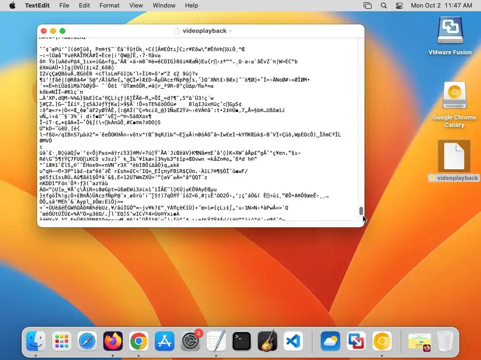Launch Firefox from the Dock
The width and height of the screenshot is (481, 360).
click(x=113, y=341)
